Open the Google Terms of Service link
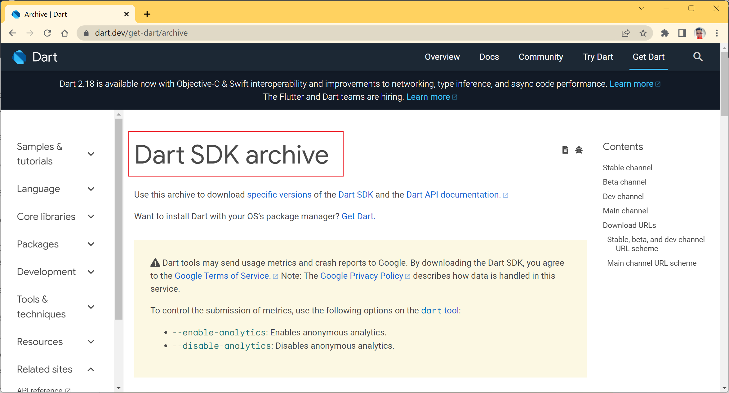The width and height of the screenshot is (729, 393). 222,276
